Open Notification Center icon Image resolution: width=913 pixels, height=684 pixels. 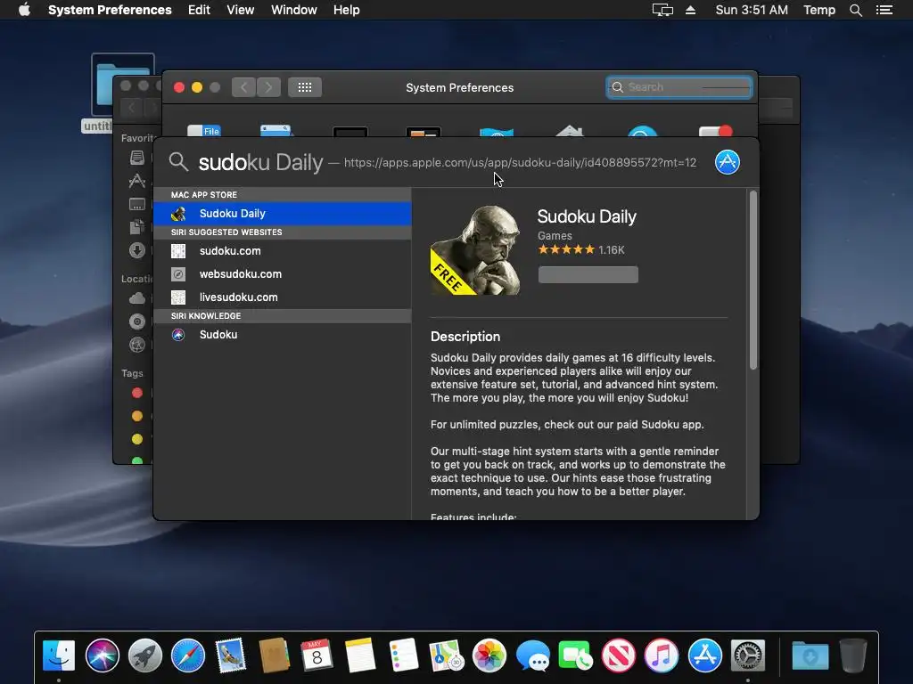click(884, 10)
